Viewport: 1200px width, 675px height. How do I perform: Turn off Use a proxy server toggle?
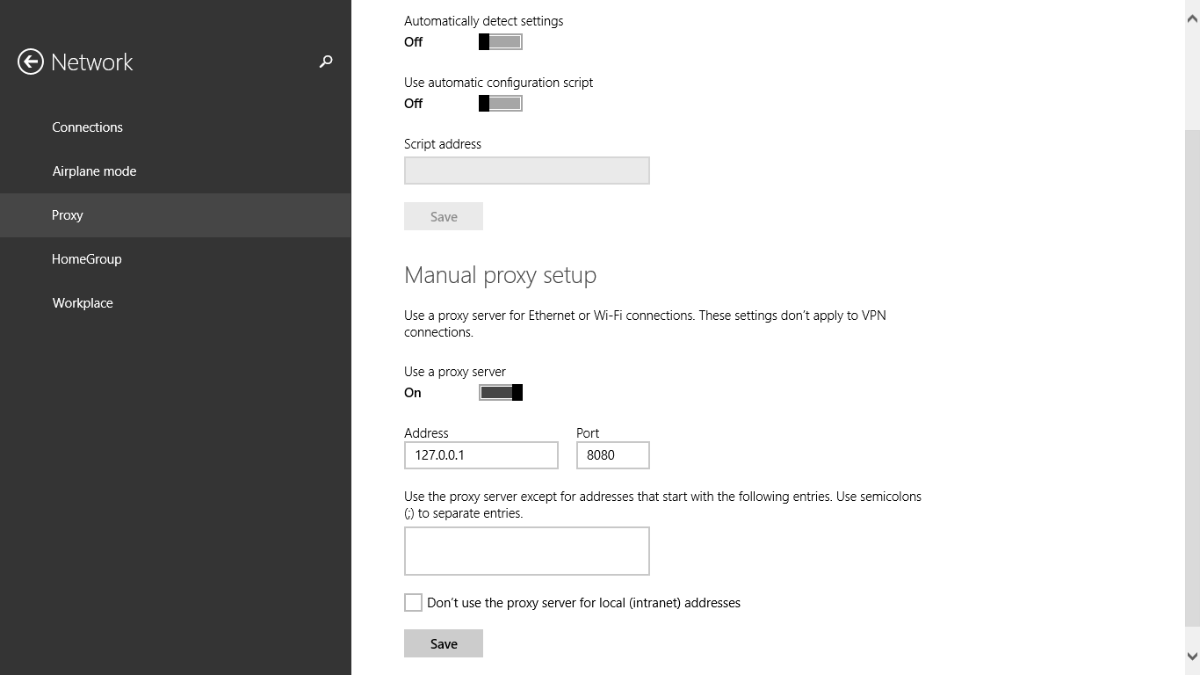point(501,392)
